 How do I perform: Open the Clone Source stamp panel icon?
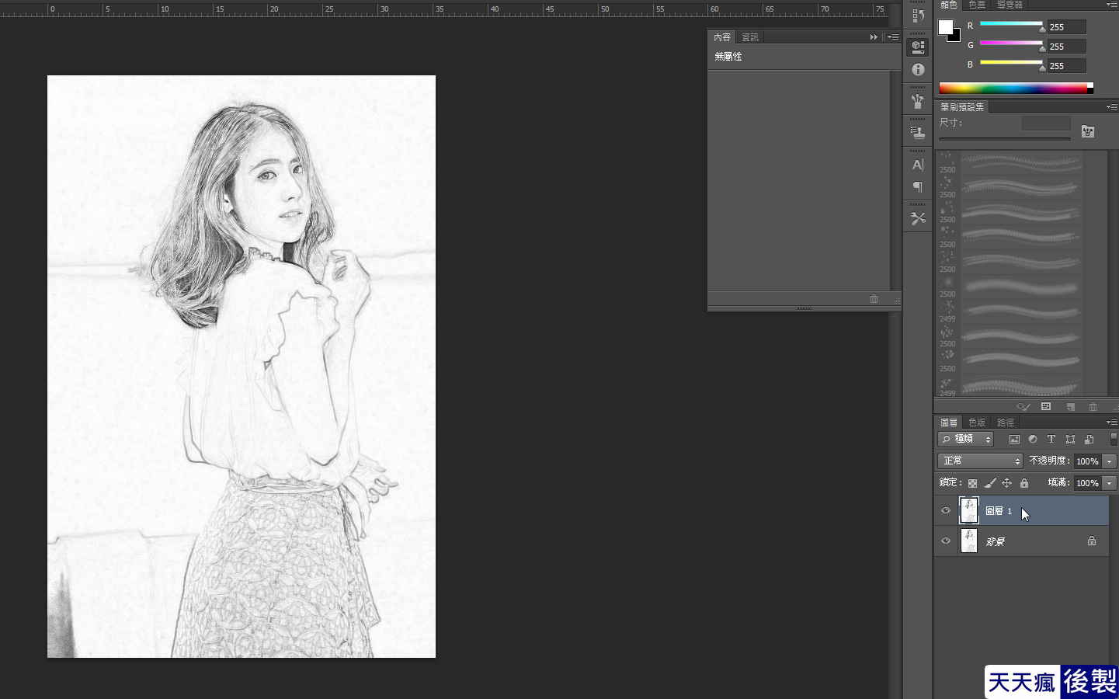918,133
